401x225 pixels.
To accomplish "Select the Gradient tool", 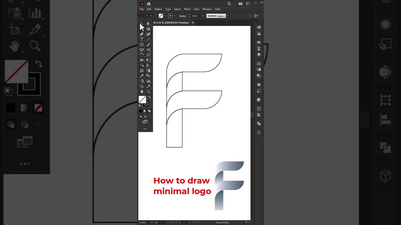I will click(x=148, y=71).
